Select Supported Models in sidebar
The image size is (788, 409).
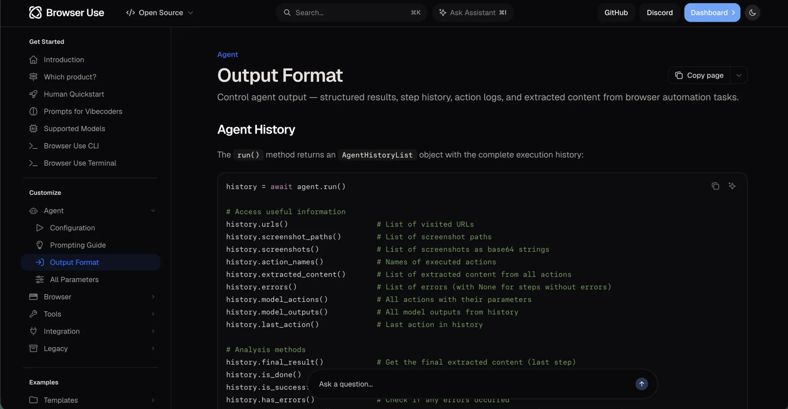click(91, 129)
